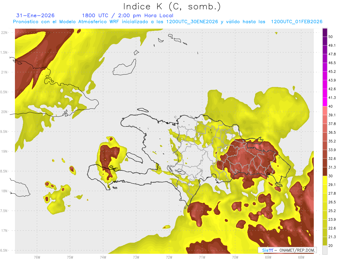
Task: Click the '1200UTC_01FEB2026' valid-until timestamp
Action: coord(297,22)
